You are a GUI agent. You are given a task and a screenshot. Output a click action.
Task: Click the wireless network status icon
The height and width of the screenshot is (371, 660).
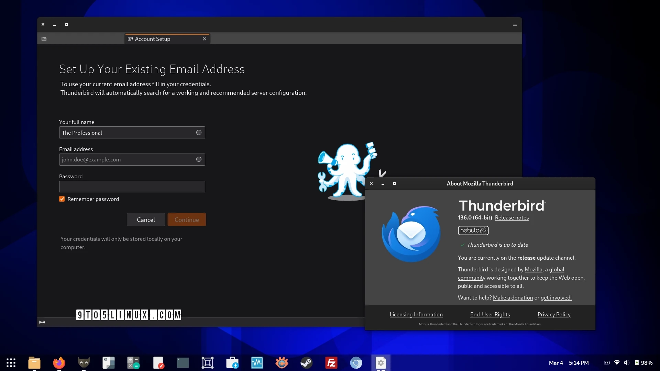[x=617, y=362]
